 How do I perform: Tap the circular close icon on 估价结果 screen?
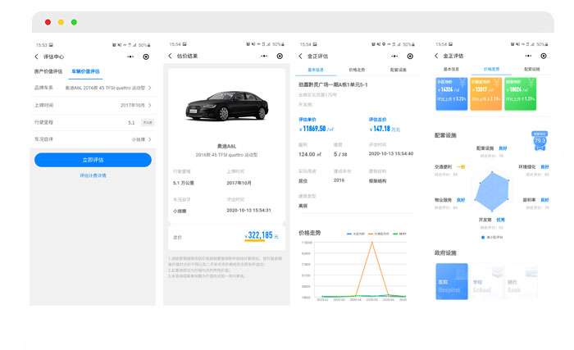(280, 56)
